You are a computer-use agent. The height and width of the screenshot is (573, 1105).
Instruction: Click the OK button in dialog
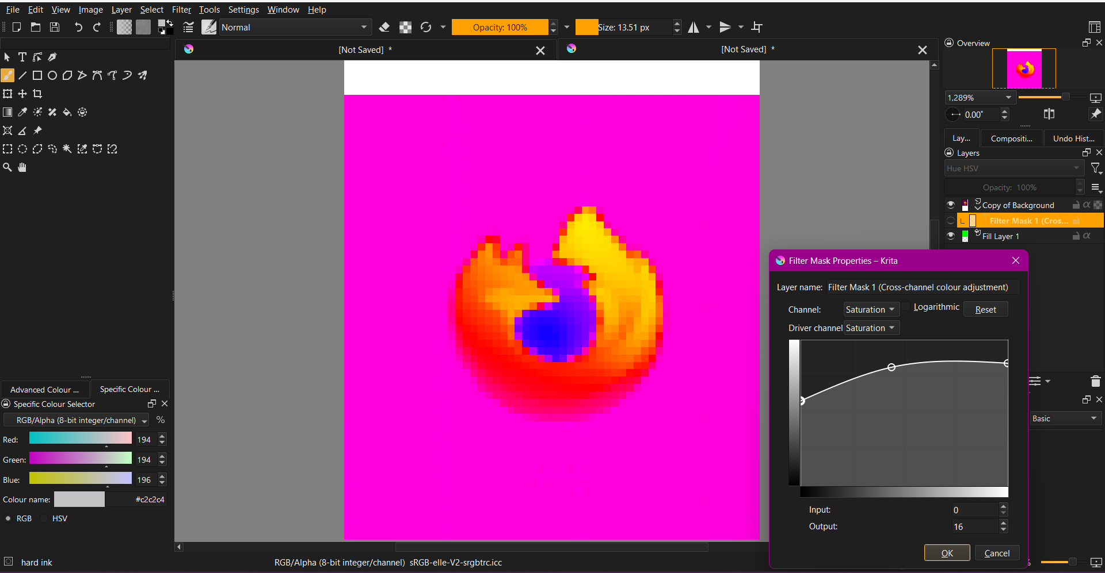pyautogui.click(x=947, y=553)
